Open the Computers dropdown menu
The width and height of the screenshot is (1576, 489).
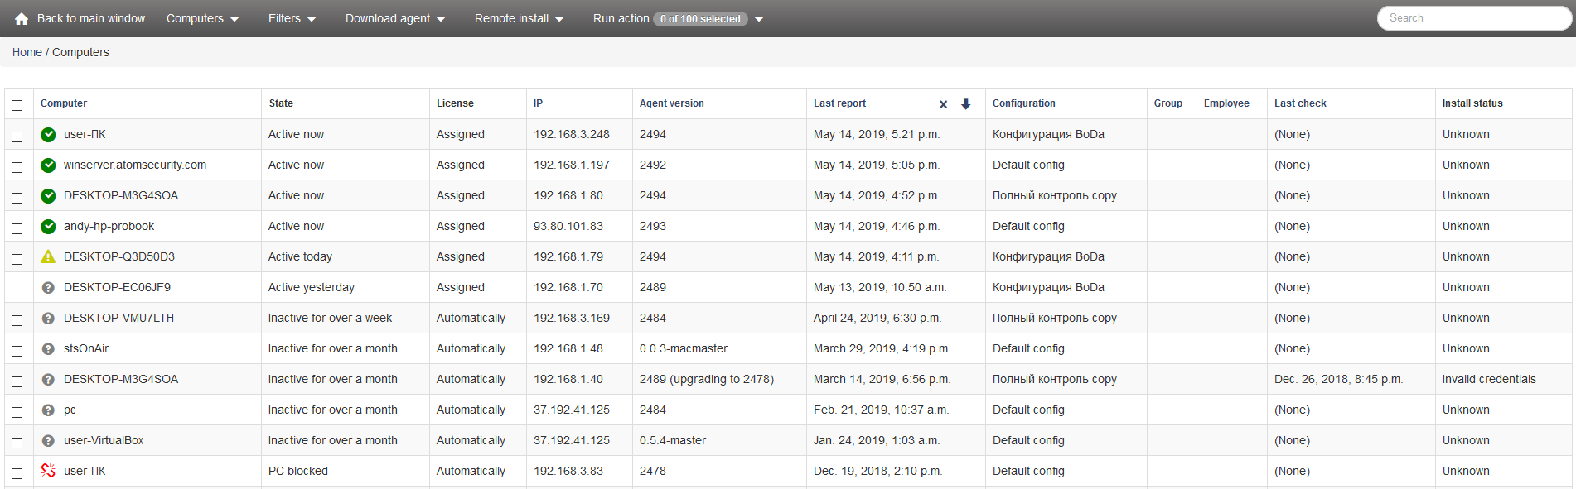click(x=202, y=19)
